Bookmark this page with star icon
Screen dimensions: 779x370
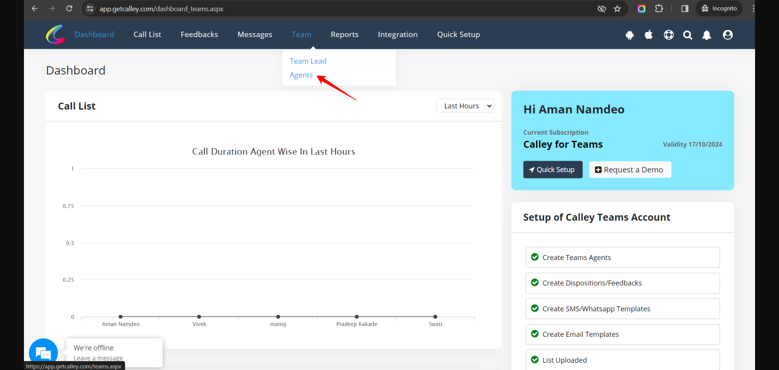618,9
